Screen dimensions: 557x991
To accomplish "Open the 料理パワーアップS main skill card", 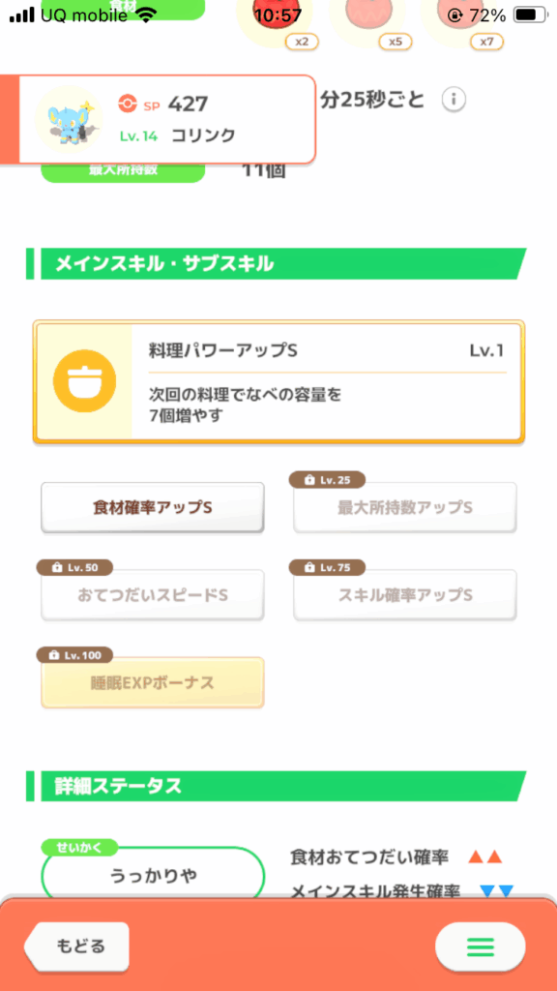I will point(278,381).
